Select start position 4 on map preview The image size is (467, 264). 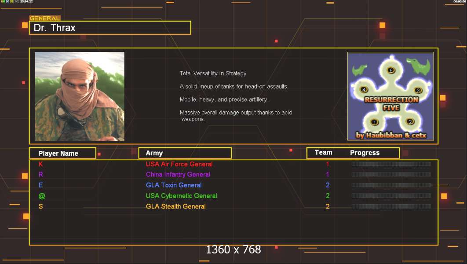pos(364,89)
